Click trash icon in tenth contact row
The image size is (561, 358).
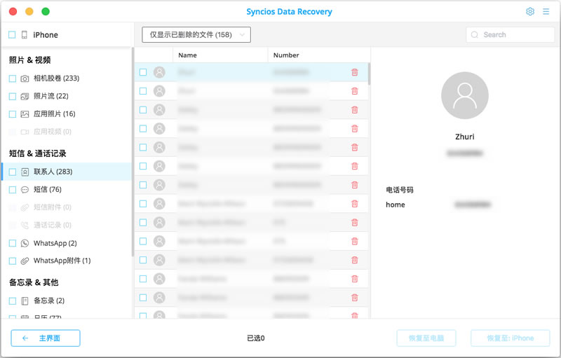tap(355, 241)
